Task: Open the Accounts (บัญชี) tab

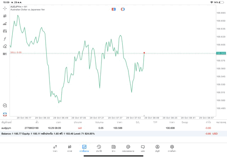Action: click(x=157, y=148)
